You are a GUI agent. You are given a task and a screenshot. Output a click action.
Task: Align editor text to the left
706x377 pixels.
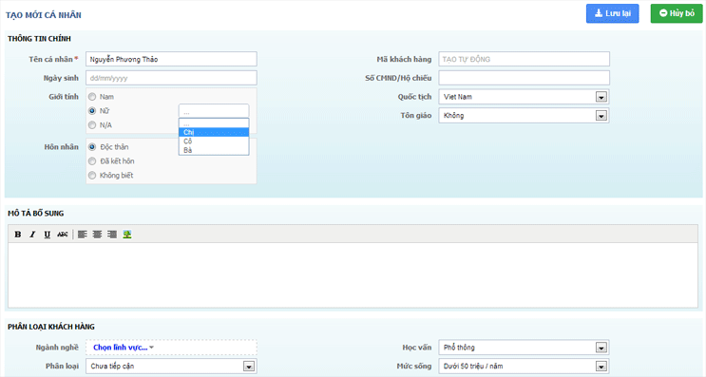tap(82, 235)
